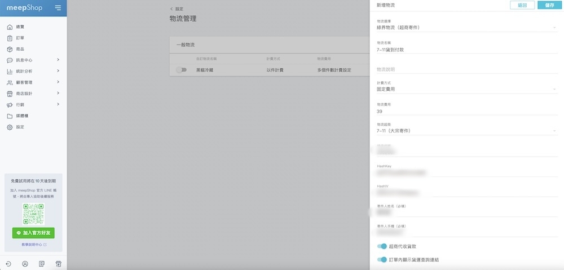The image size is (564, 270).
Task: Open the 物流選擇 dropdown
Action: pos(466,27)
